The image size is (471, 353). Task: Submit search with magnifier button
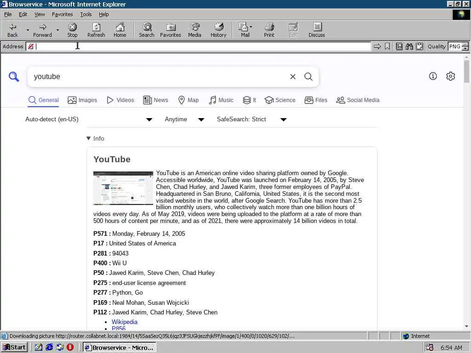tap(309, 77)
